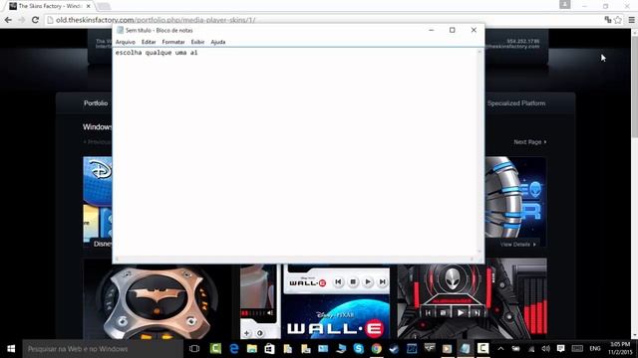Launch Microsoft Edge from taskbar
638x358 pixels.
pos(234,349)
